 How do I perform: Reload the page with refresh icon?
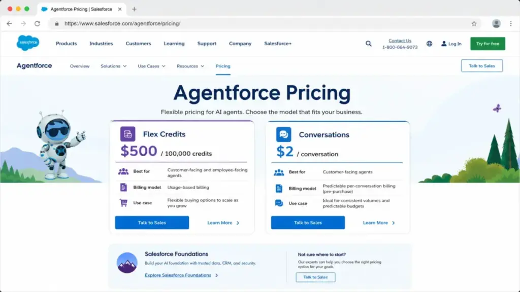(37, 23)
